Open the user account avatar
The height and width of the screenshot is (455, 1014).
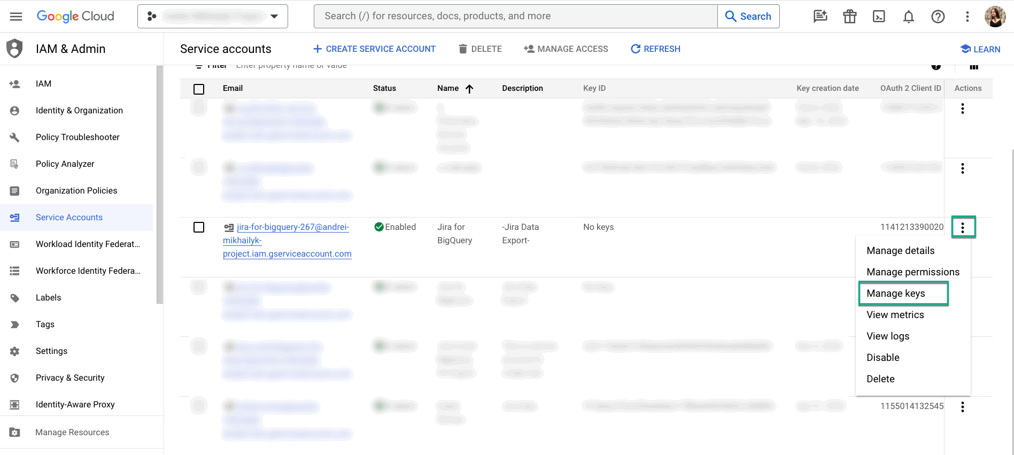(x=995, y=17)
